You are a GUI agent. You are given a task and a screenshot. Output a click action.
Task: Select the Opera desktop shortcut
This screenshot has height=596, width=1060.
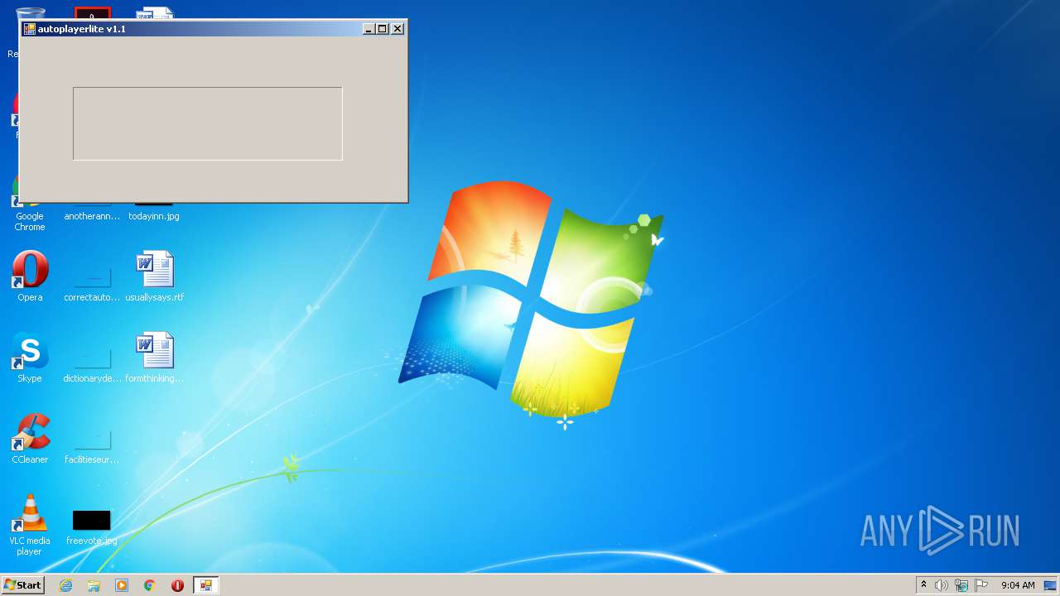click(x=30, y=276)
